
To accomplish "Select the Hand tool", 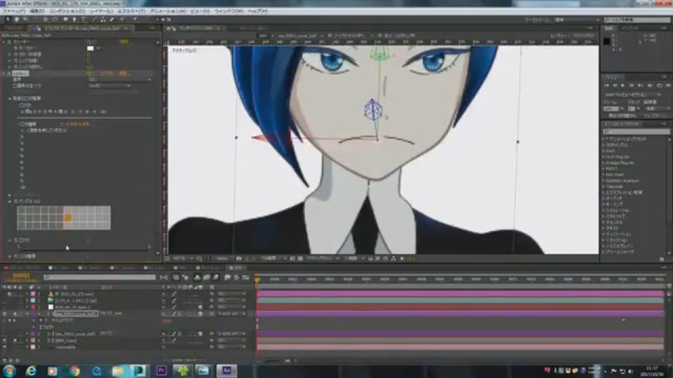I will 17,20.
